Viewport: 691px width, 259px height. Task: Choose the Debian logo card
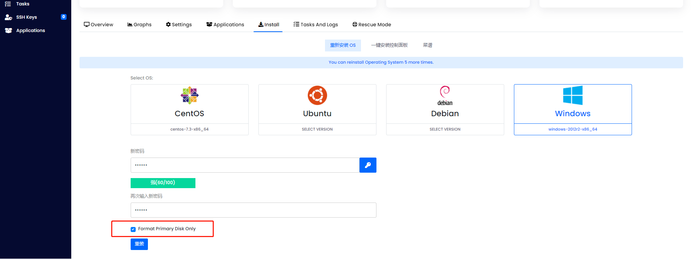coord(445,104)
